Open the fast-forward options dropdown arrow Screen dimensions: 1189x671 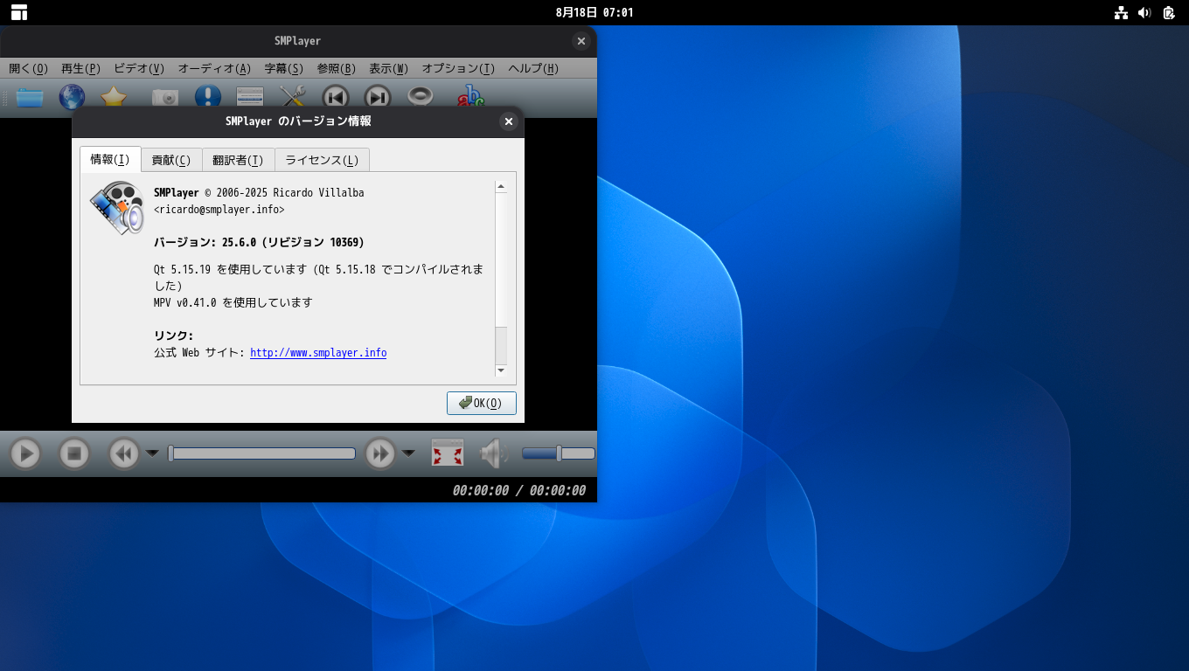click(408, 453)
